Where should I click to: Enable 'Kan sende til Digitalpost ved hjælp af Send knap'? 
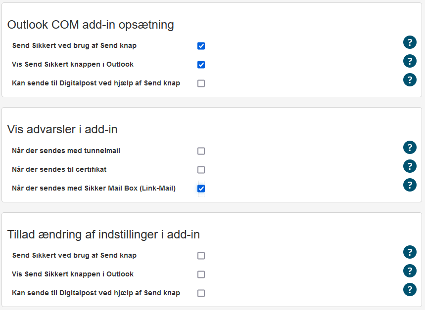point(201,83)
